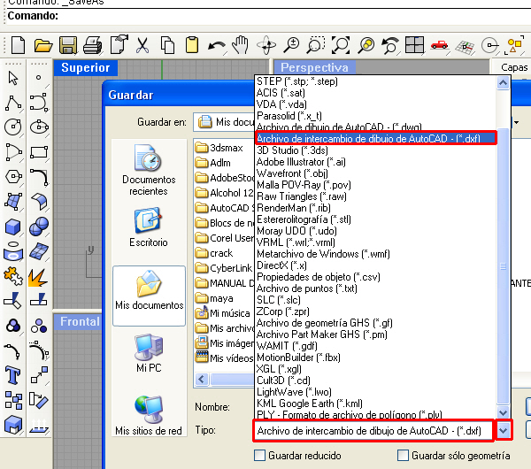Select the Pan hand tool

coord(241,45)
